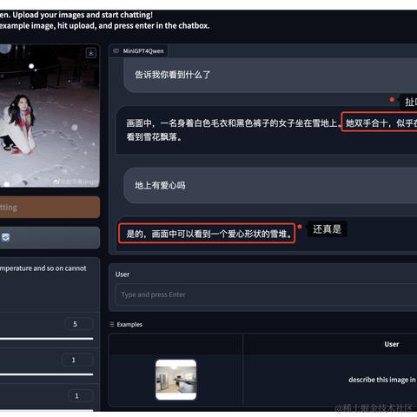
Task: Click the number field showing 5
Action: 78,324
